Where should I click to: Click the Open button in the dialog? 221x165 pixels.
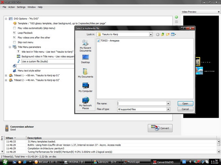[x=185, y=104]
